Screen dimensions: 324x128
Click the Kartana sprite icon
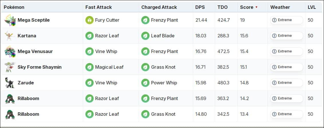(x=9, y=36)
